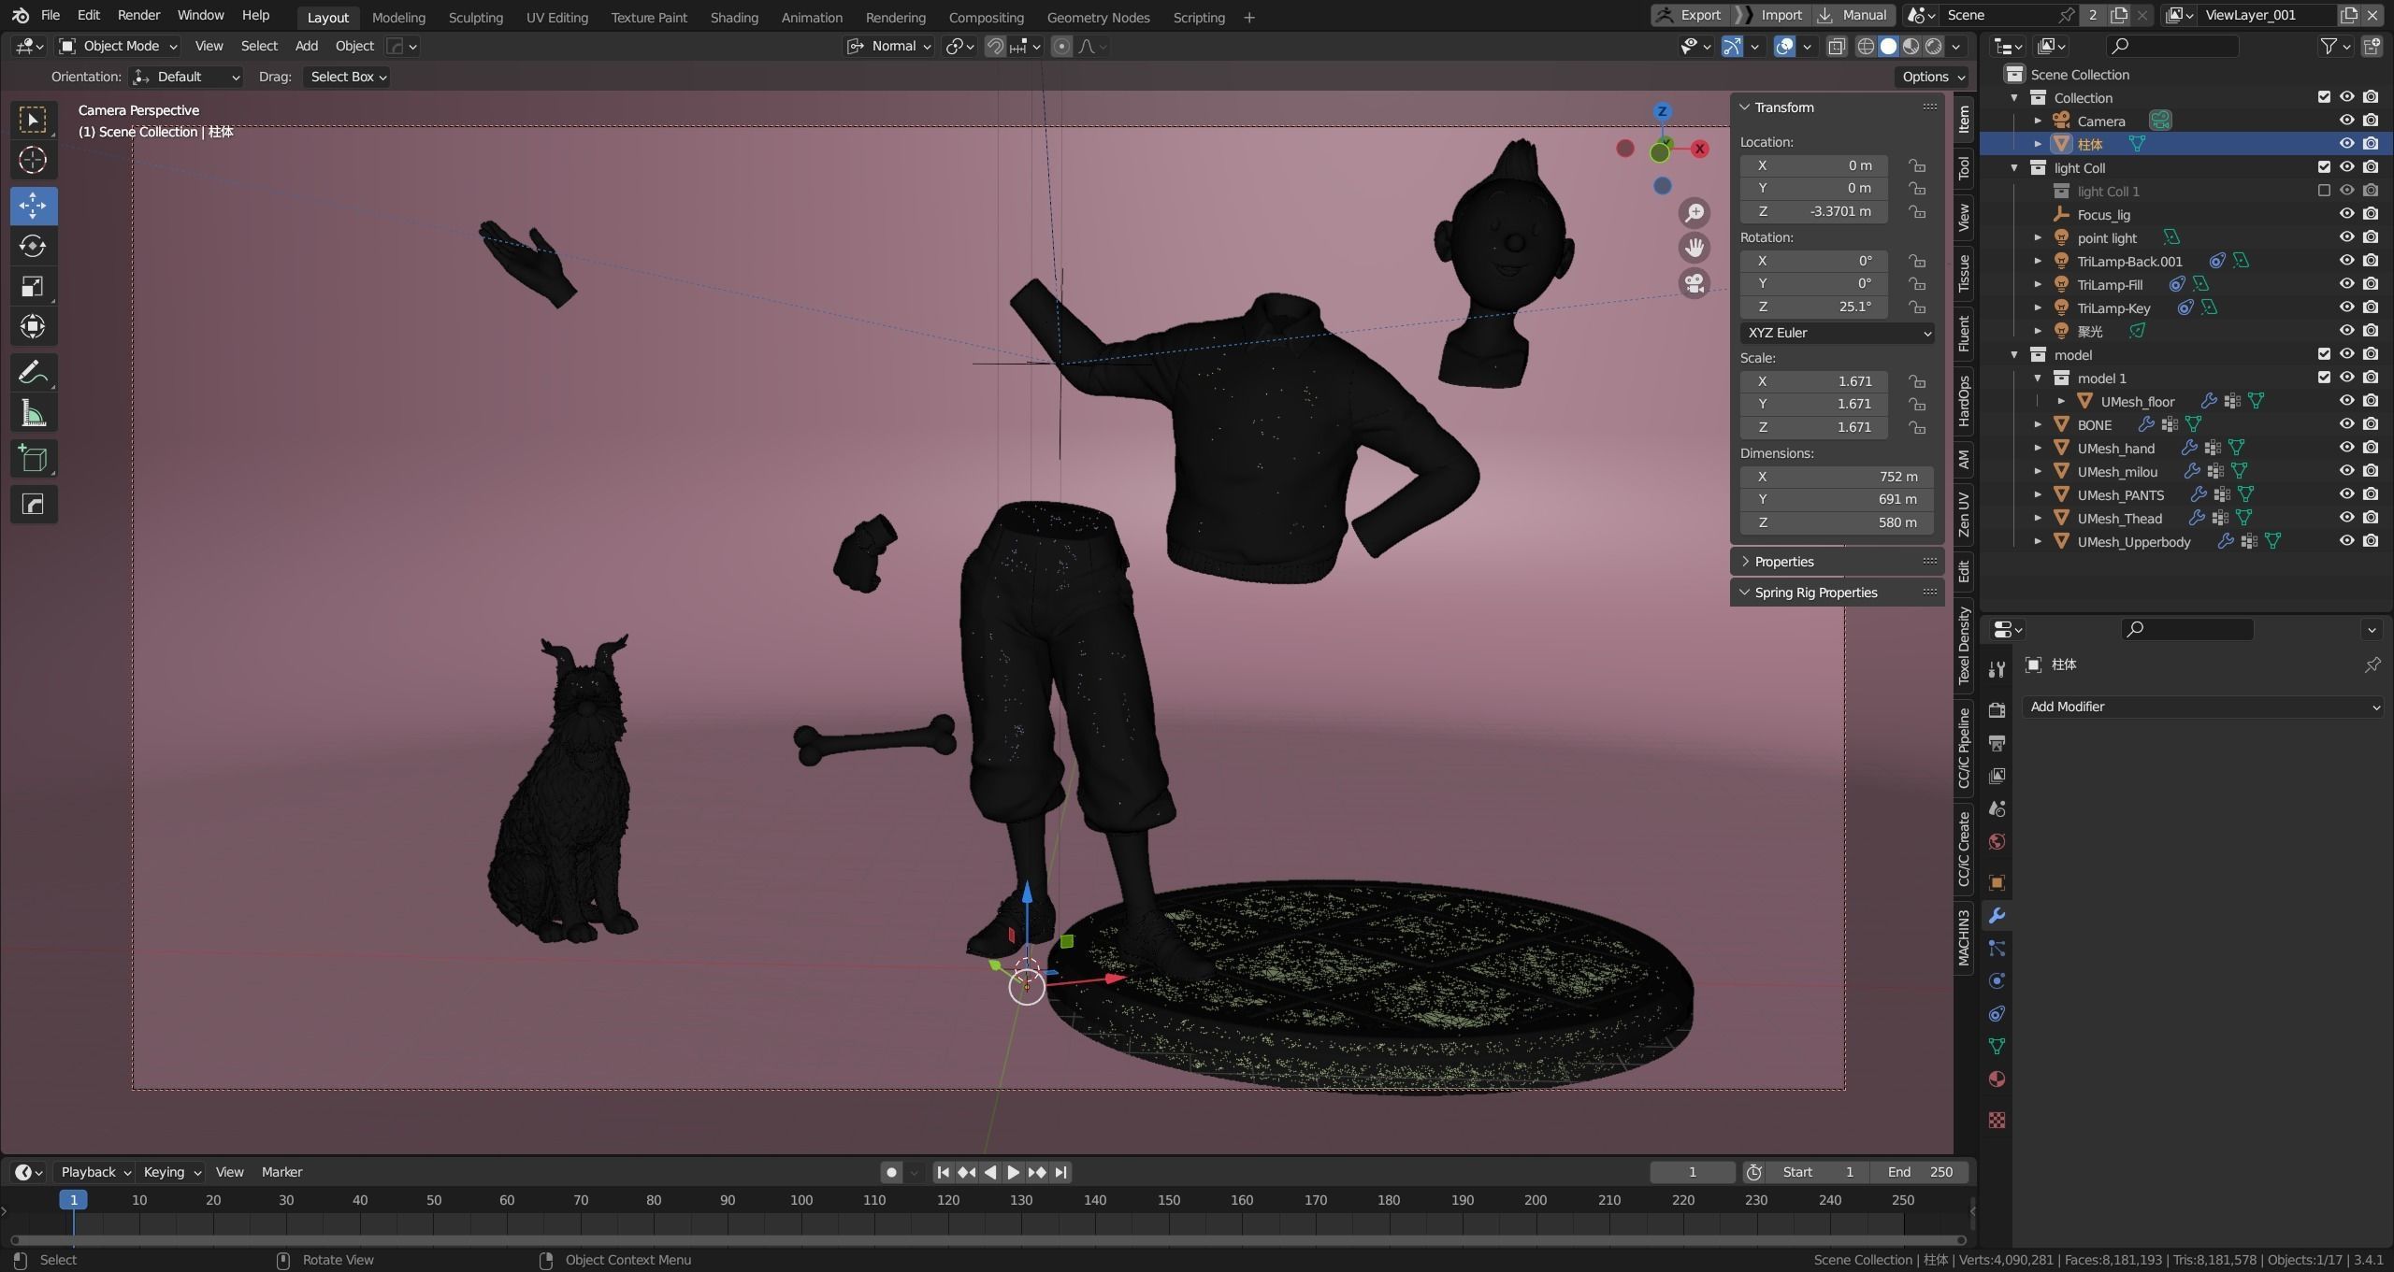
Task: Select the Scale tool in the toolbar
Action: coord(33,286)
